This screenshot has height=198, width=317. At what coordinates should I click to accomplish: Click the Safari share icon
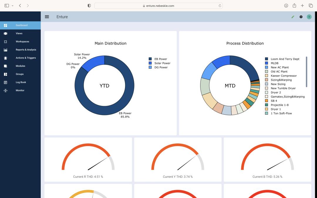(294, 6)
